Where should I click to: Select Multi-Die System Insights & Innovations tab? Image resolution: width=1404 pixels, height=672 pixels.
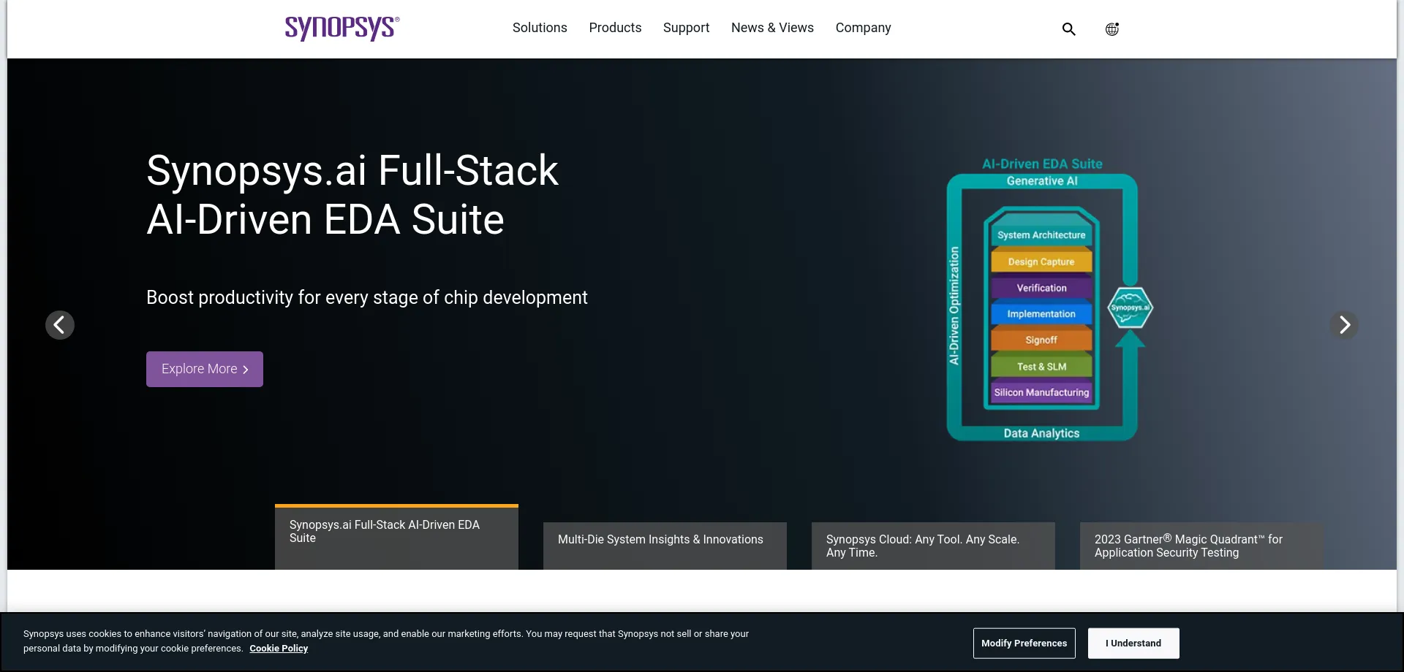[x=665, y=546]
